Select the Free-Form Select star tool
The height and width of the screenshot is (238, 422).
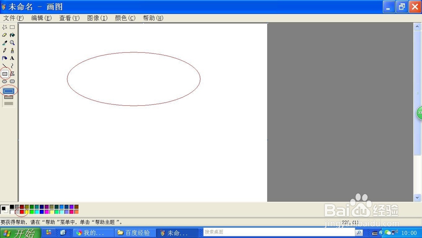5,27
